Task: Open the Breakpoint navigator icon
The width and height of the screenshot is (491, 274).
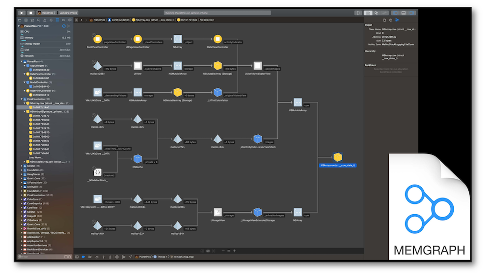Action: (63, 20)
